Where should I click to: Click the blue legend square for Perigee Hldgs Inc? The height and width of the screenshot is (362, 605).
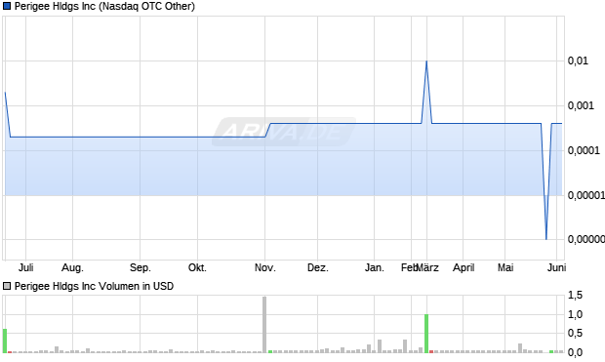coord(7,6)
